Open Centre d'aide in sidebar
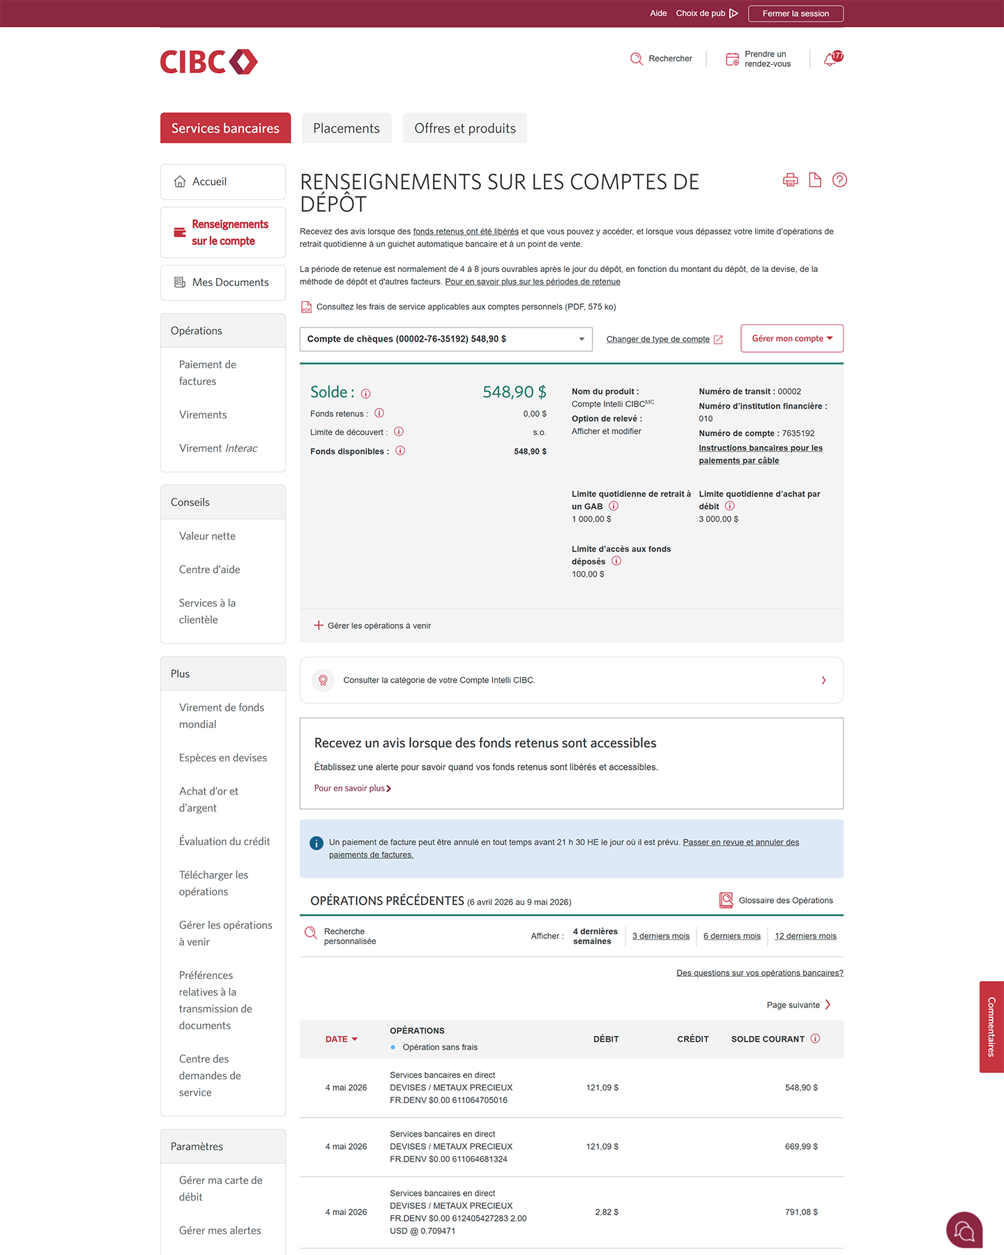This screenshot has width=1004, height=1255. point(209,570)
